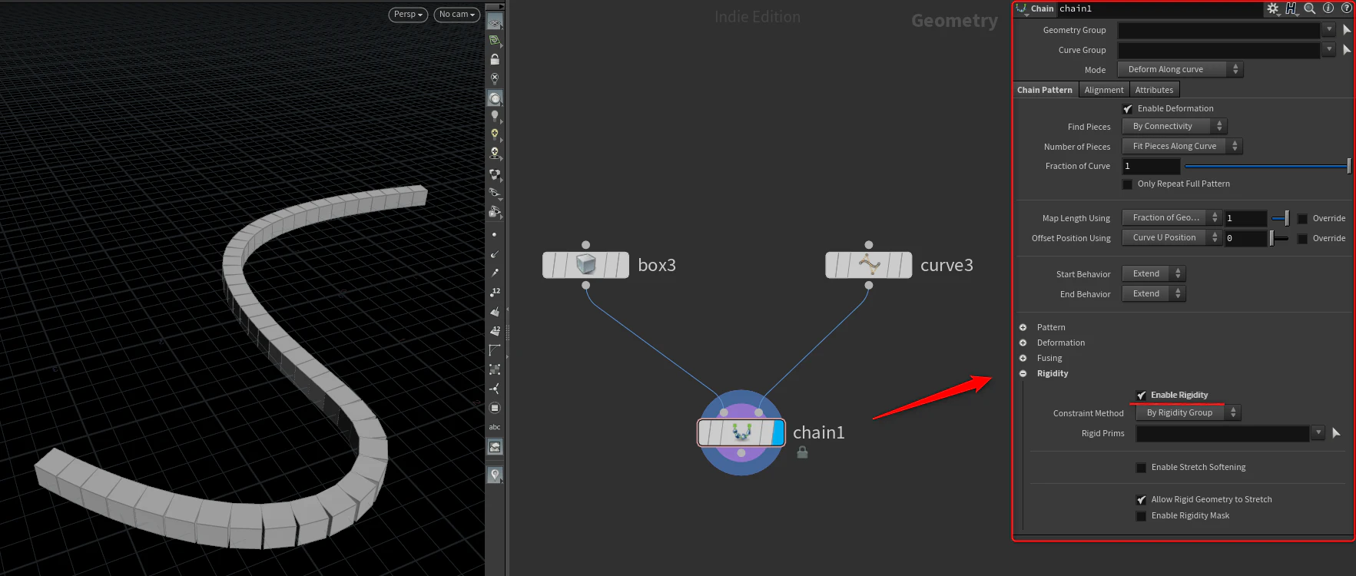Open the parameter gear menu
Image resolution: width=1356 pixels, height=576 pixels.
(1273, 8)
